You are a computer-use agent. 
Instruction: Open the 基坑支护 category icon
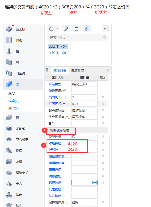(9, 173)
